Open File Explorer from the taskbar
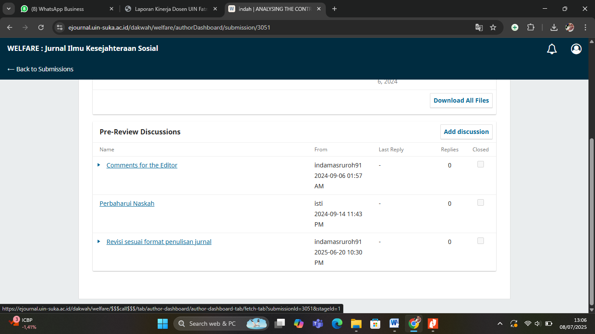The width and height of the screenshot is (595, 334). tap(356, 323)
